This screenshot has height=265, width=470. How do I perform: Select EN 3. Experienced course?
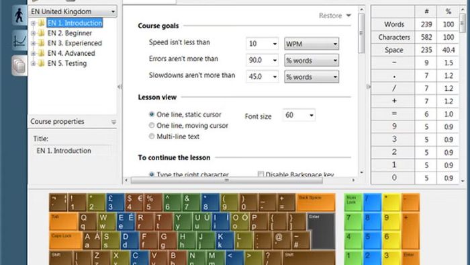75,43
